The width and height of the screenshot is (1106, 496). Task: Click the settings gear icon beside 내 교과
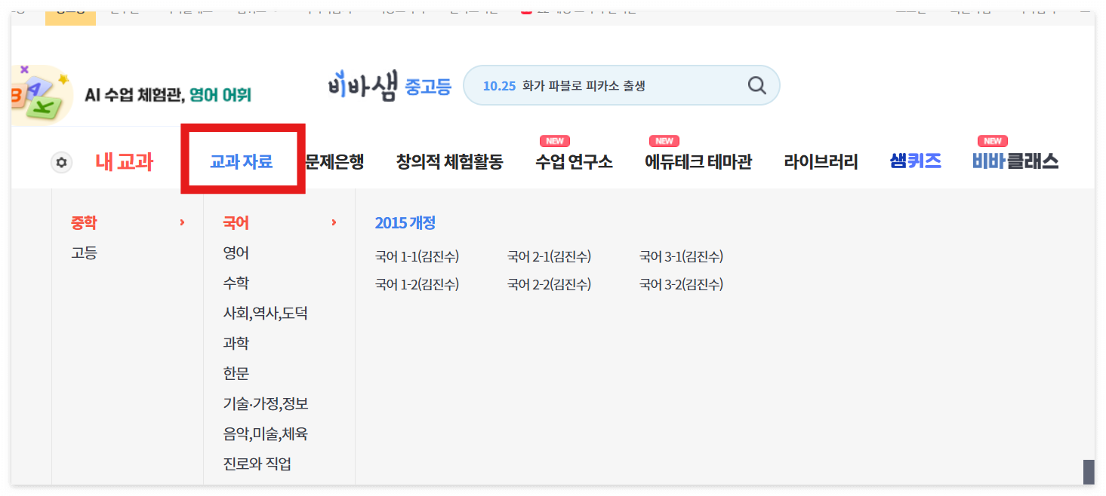[60, 161]
